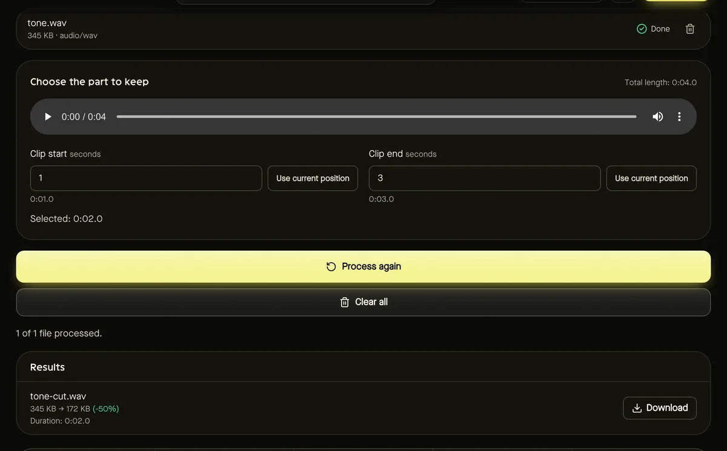Click the Clip end seconds label
Image resolution: width=727 pixels, height=451 pixels.
[x=402, y=154]
